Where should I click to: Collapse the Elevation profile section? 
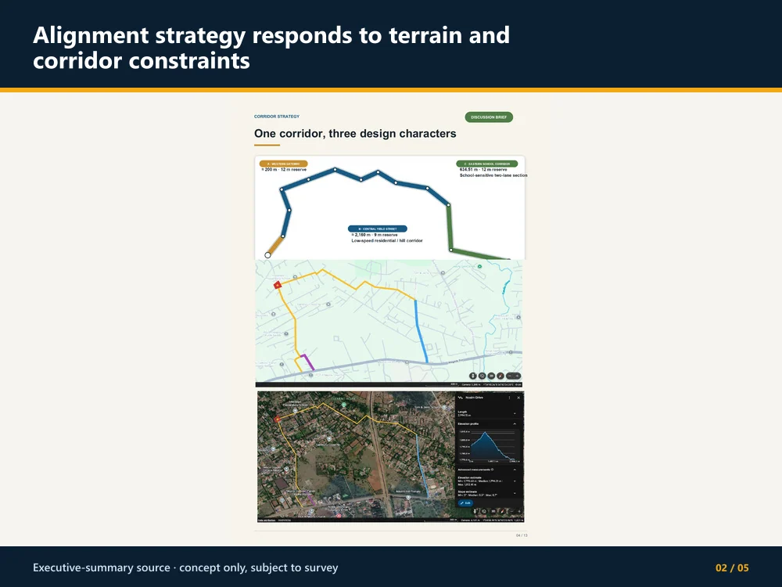(x=515, y=423)
